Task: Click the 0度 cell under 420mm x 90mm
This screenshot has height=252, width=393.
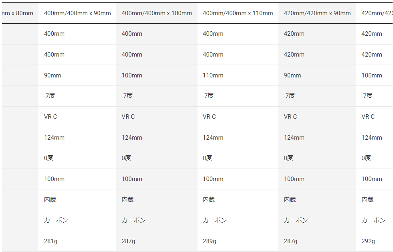Action: [x=288, y=158]
